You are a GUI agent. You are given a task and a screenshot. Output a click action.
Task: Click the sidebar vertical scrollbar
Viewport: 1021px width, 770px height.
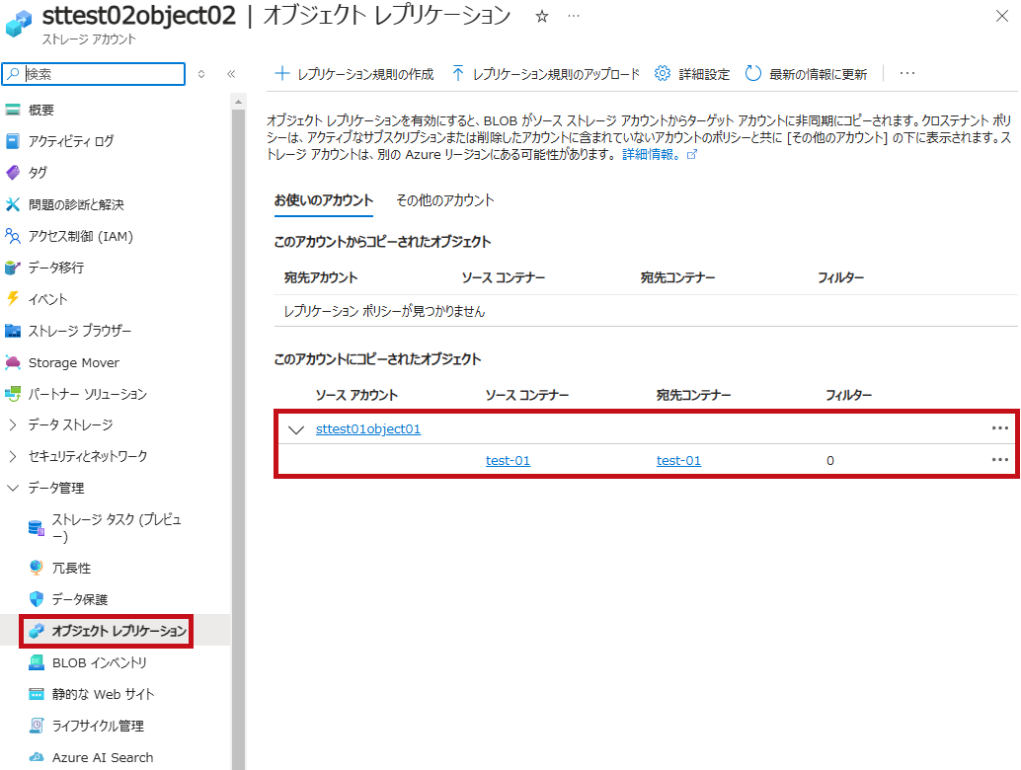pyautogui.click(x=238, y=440)
